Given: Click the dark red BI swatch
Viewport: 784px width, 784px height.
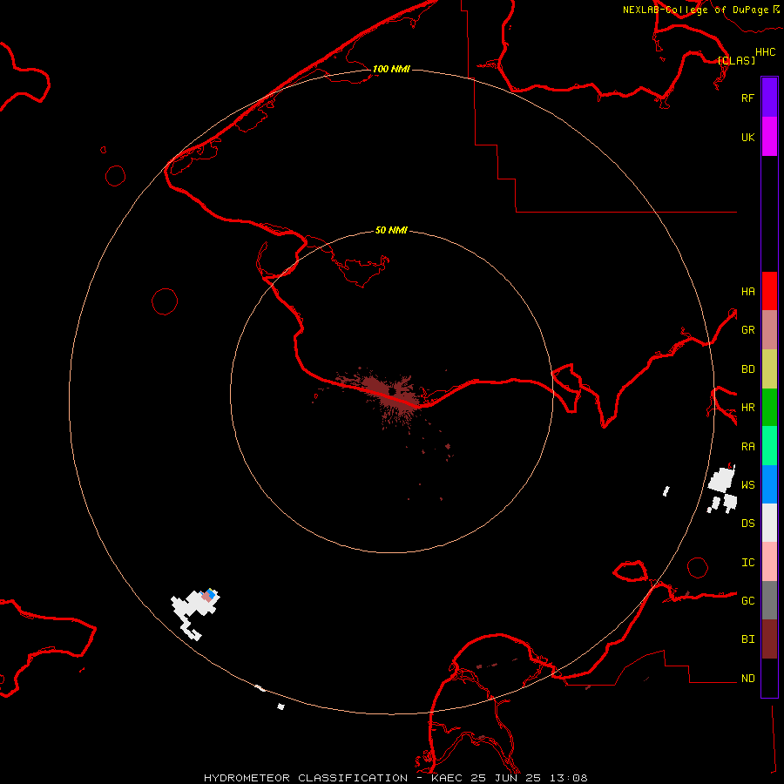Looking at the screenshot, I should [769, 639].
